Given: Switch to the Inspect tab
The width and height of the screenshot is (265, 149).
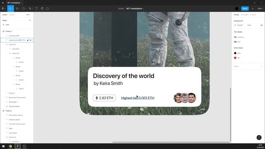Looking at the screenshot, I should [x=253, y=15].
